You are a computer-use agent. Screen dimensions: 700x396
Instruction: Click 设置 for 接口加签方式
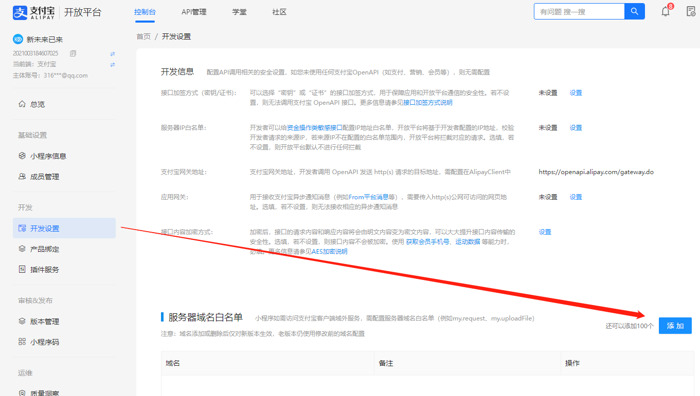(576, 93)
